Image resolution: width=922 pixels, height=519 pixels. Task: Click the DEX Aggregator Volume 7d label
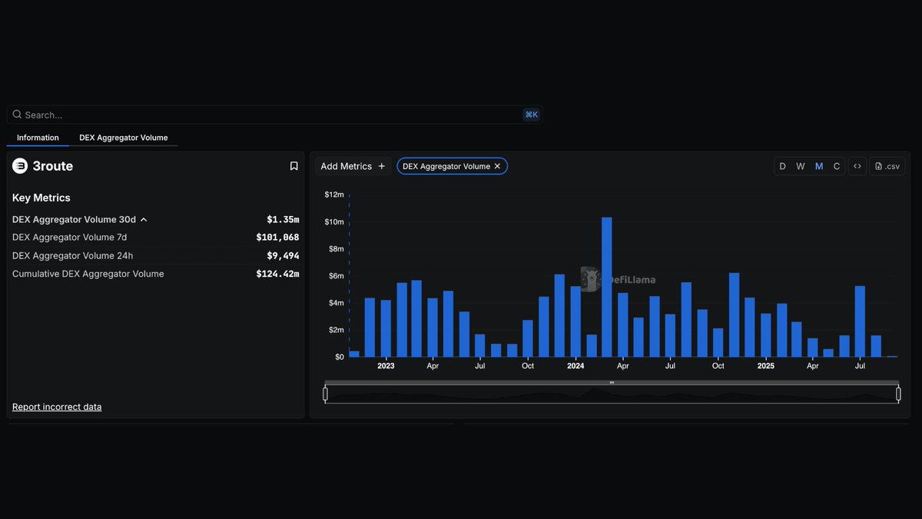tap(69, 238)
